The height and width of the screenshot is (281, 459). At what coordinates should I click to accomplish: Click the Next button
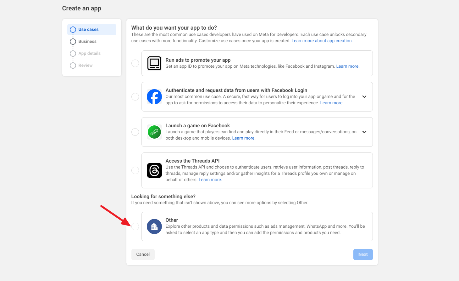363,254
